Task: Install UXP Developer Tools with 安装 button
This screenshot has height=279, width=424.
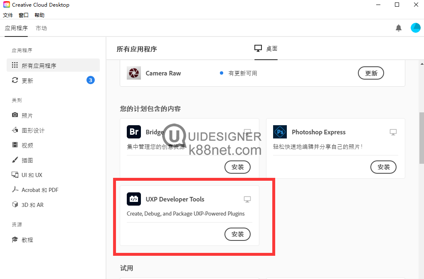Action: (x=237, y=234)
